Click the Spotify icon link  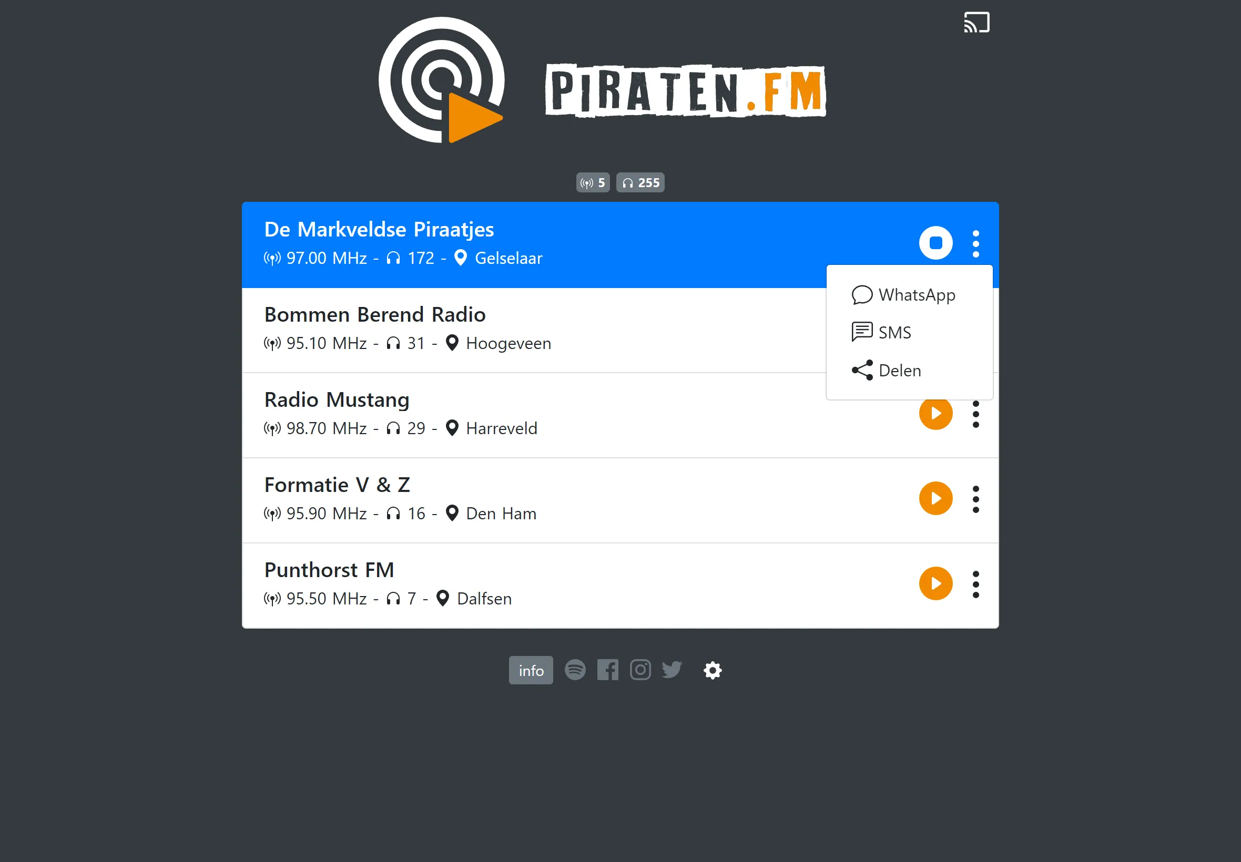point(575,671)
